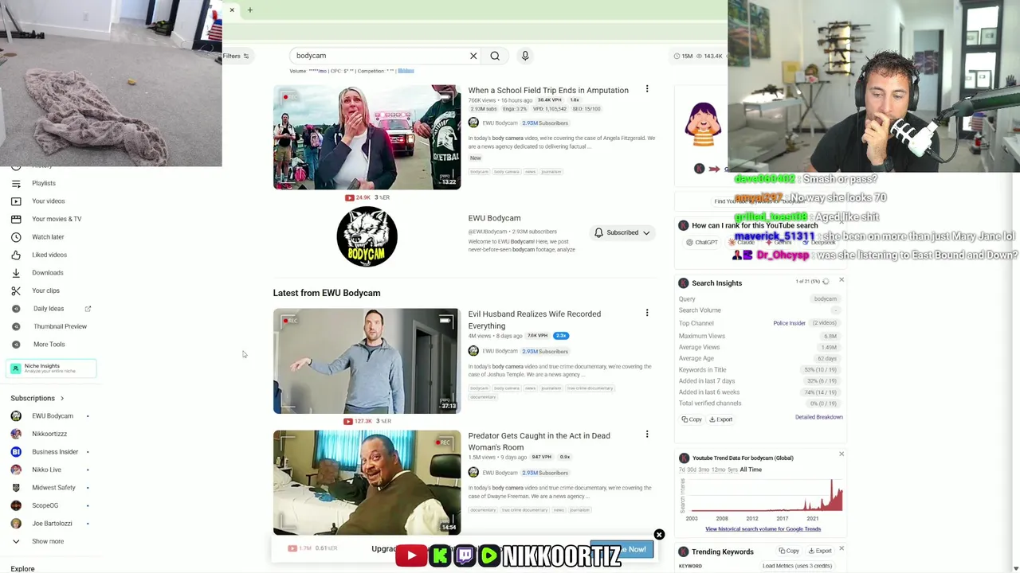Click the scissors Your clips icon

pyautogui.click(x=16, y=290)
